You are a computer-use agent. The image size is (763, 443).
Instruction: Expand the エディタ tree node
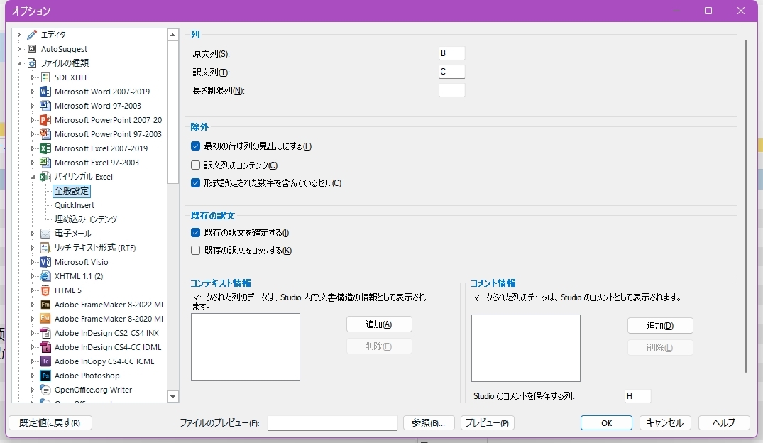[19, 35]
